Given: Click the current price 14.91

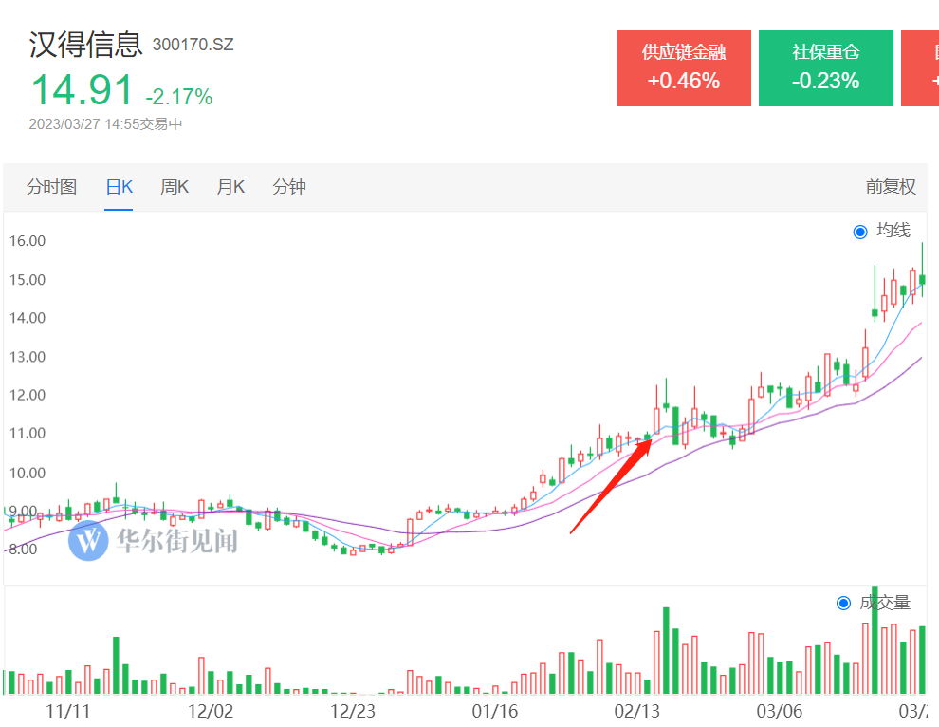Looking at the screenshot, I should coord(82,91).
